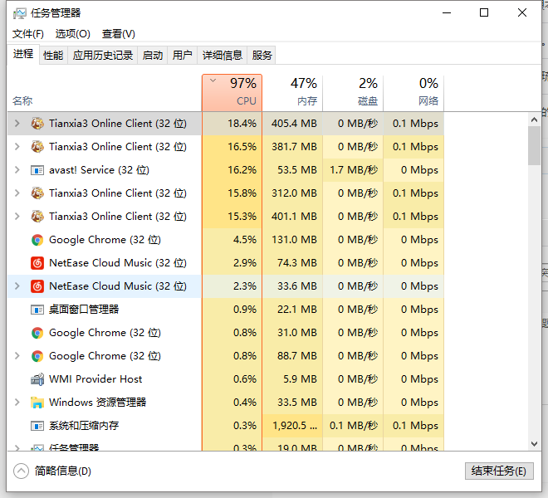Switch to the 详细信息 tab
This screenshot has height=498, width=548.
223,56
